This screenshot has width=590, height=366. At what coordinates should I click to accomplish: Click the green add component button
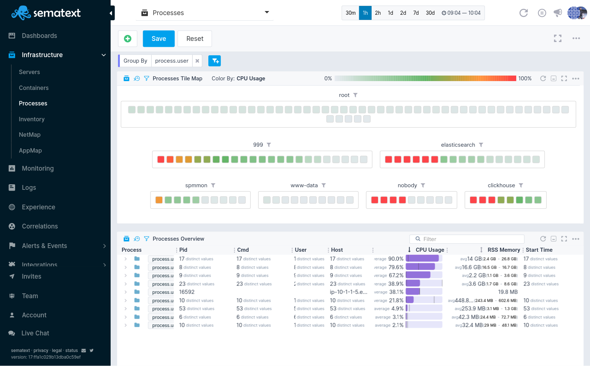(x=128, y=39)
